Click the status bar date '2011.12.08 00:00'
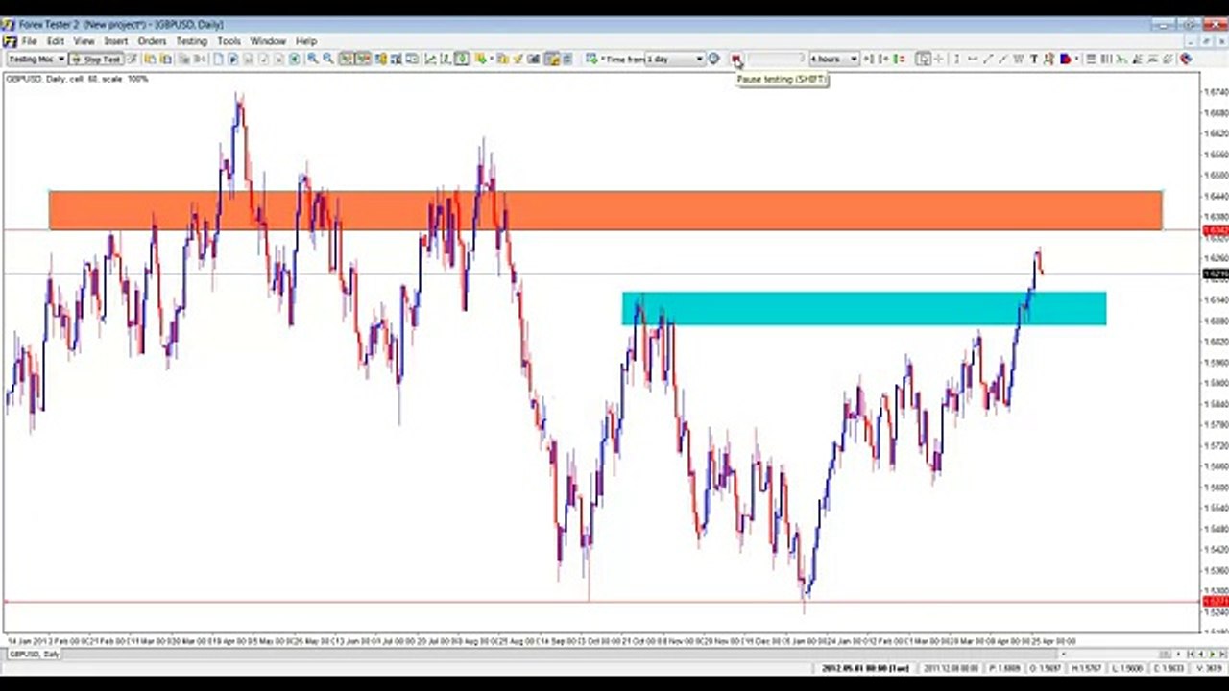This screenshot has height=691, width=1229. coord(952,668)
